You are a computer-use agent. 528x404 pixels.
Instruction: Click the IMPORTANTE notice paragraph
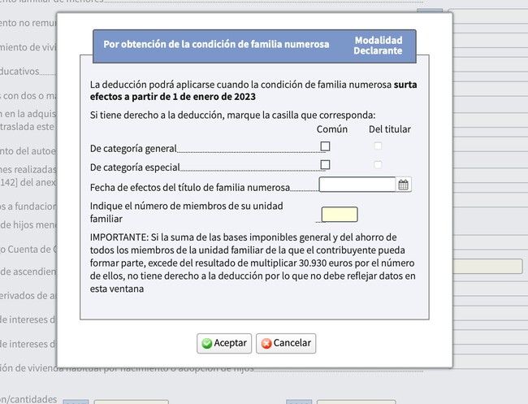point(253,263)
